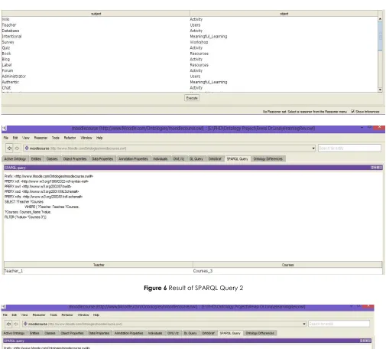Click the forward arrow in bottom Protégé window
The width and height of the screenshot is (386, 349).
click(16, 324)
